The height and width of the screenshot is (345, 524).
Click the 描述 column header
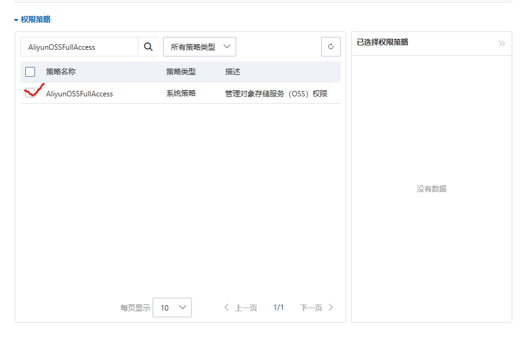click(232, 72)
